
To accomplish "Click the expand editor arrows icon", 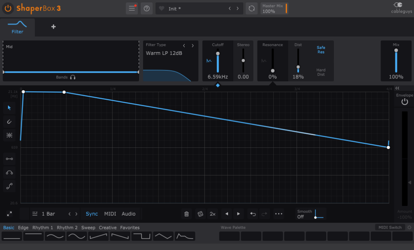I will pyautogui.click(x=9, y=214).
